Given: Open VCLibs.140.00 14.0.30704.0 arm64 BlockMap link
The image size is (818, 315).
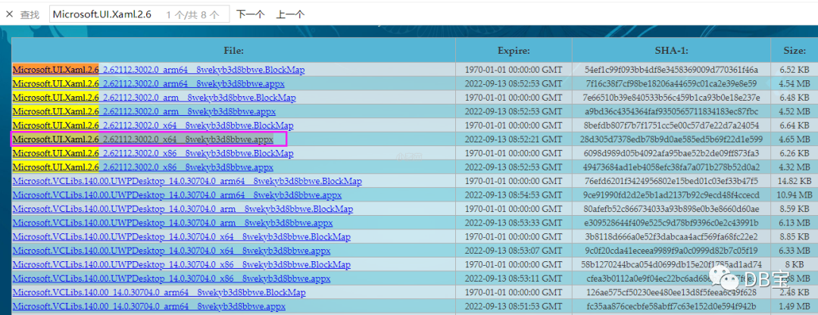Looking at the screenshot, I should 159,292.
